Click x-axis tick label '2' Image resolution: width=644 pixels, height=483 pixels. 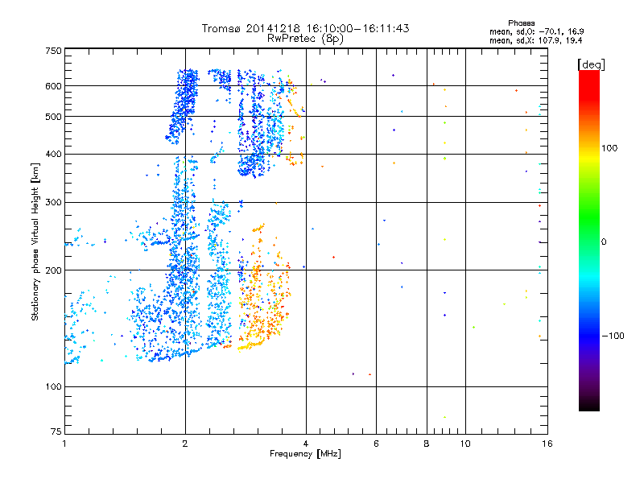pyautogui.click(x=185, y=444)
